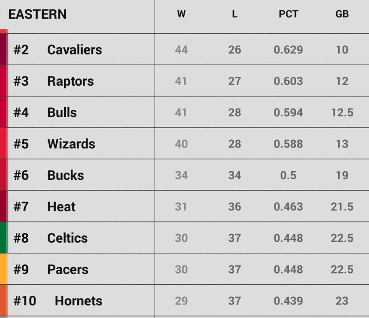This screenshot has width=369, height=318.
Task: Sort by the GB column header
Action: pyautogui.click(x=342, y=15)
